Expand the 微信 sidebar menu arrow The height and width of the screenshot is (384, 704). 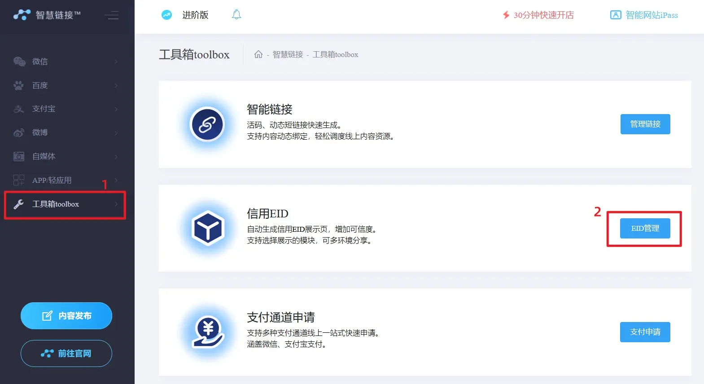[116, 62]
